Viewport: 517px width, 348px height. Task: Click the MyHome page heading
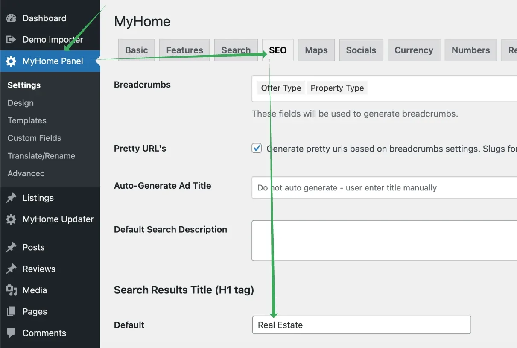coord(142,21)
